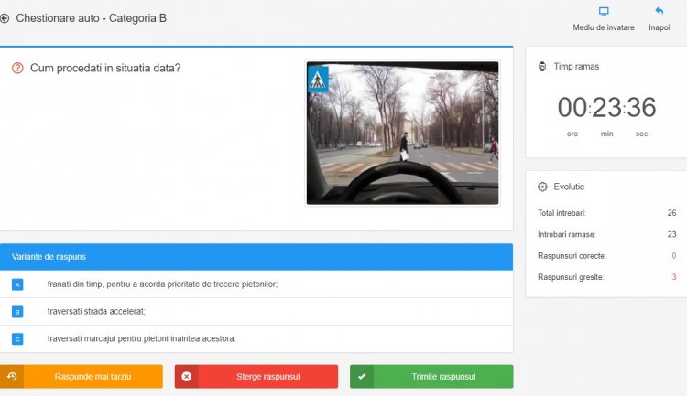The image size is (687, 396).
Task: Click the Timp ramas label
Action: (576, 67)
